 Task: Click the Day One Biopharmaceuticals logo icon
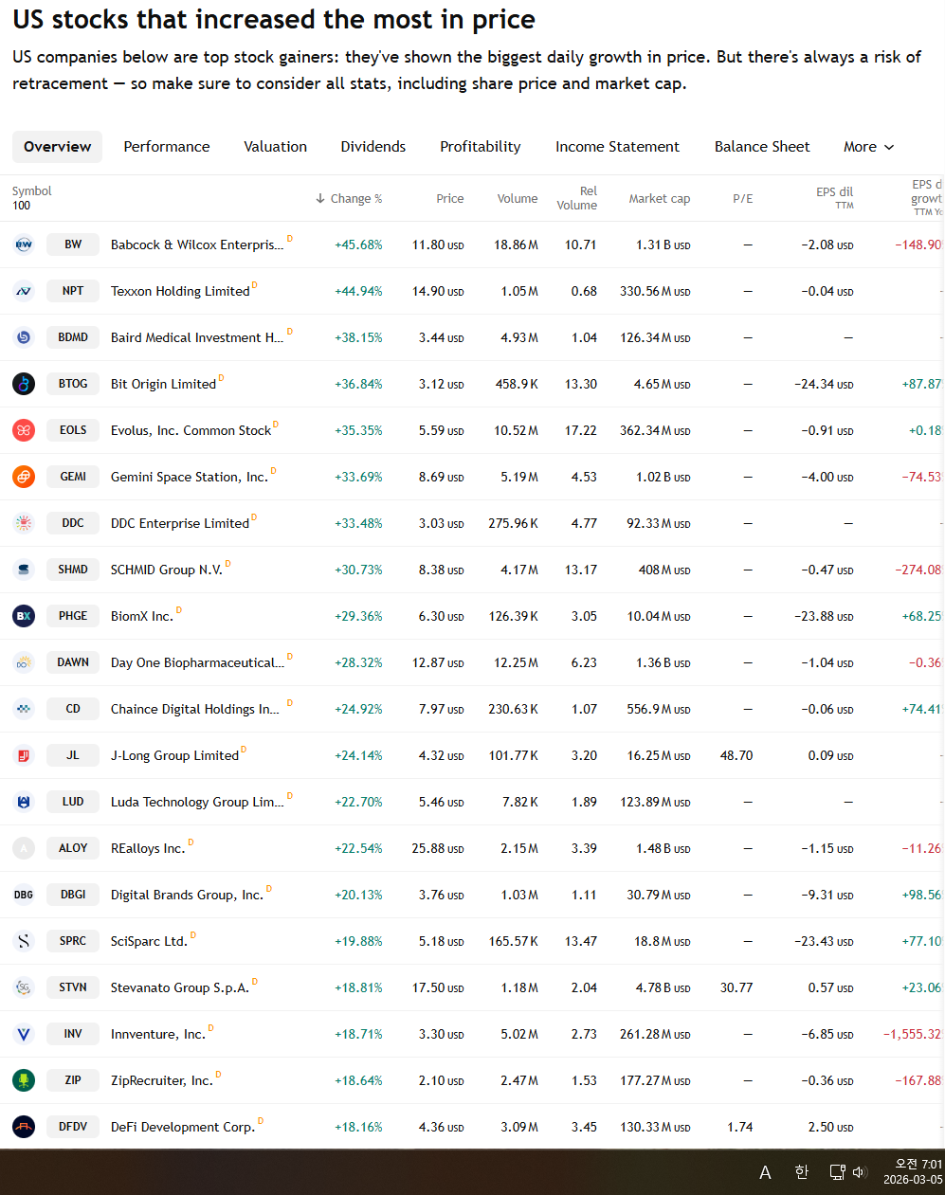(24, 662)
